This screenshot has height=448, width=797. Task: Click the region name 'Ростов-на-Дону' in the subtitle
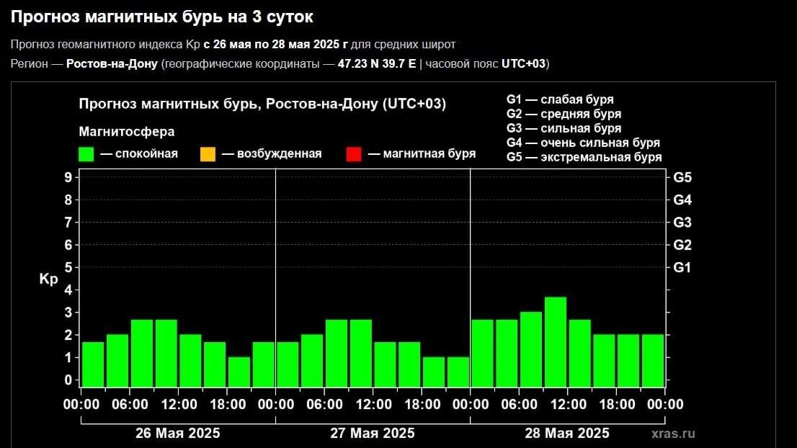[112, 64]
